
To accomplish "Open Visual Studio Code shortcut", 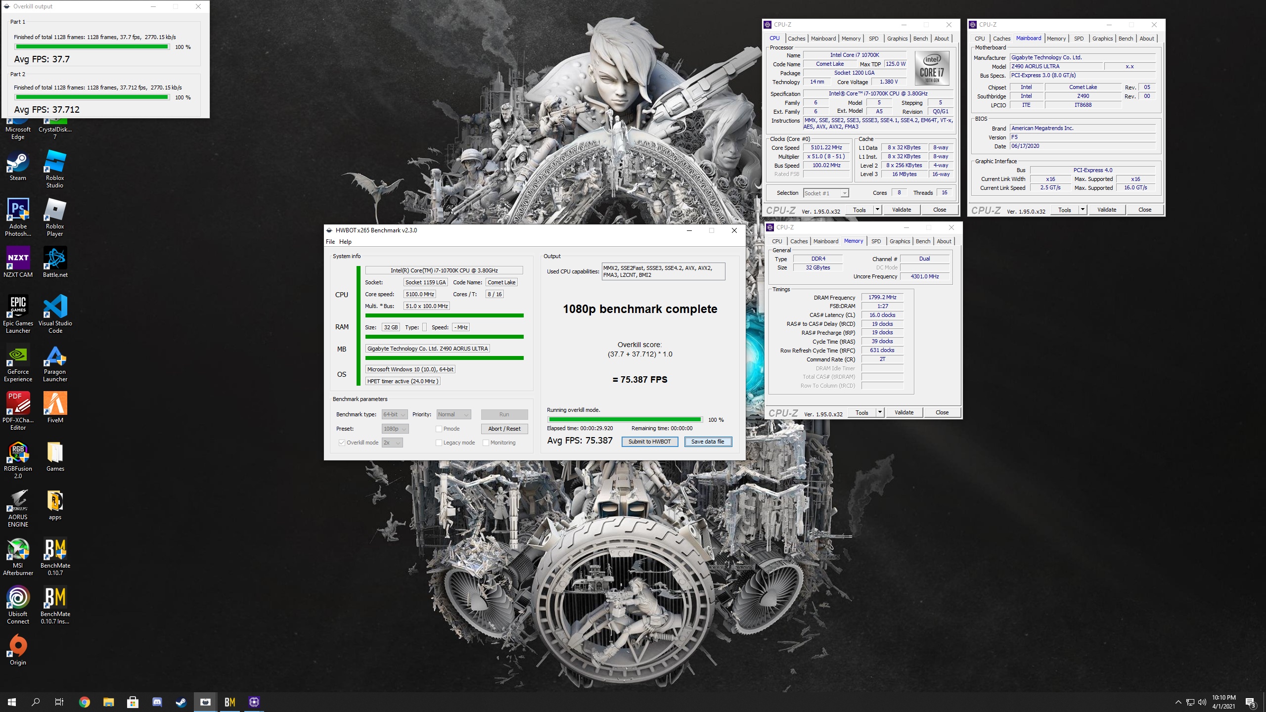I will (x=55, y=314).
